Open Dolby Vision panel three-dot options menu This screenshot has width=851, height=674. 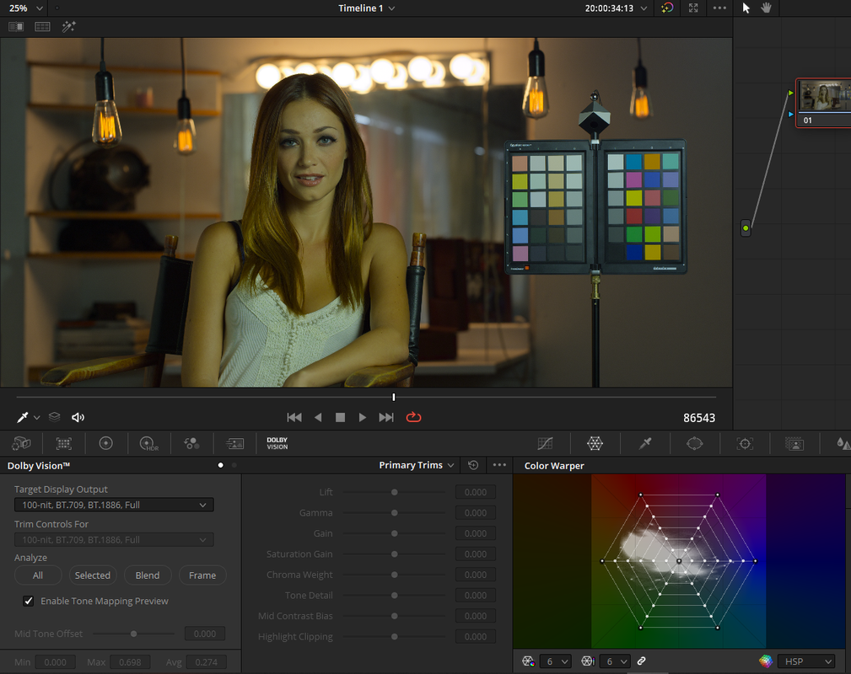pyautogui.click(x=499, y=465)
